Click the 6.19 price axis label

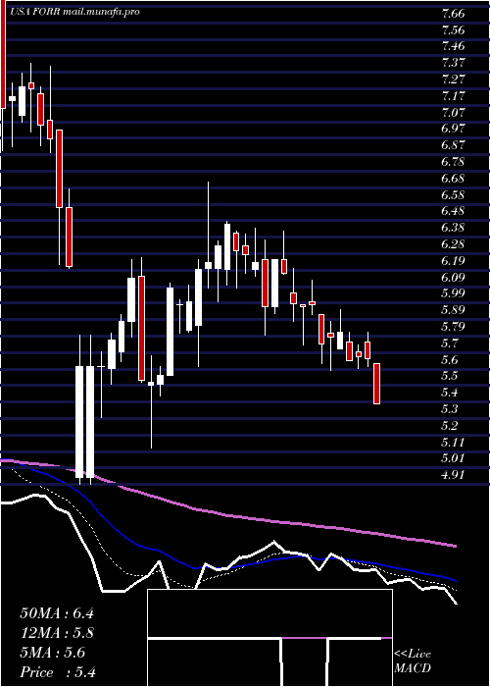pos(453,261)
